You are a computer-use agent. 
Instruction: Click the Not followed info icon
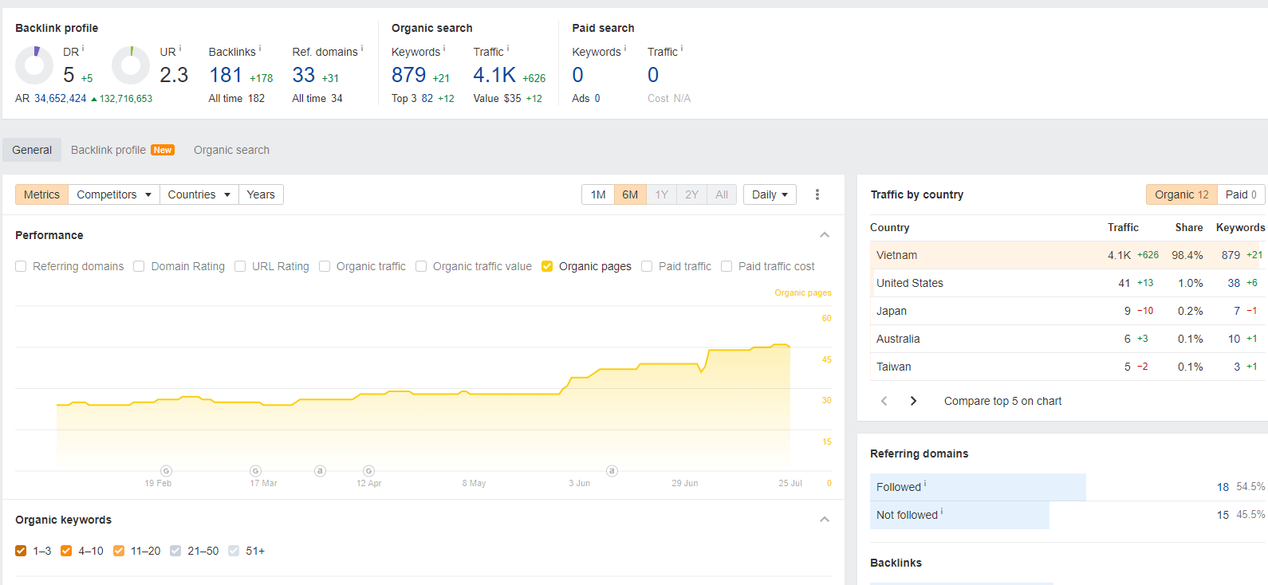pos(942,512)
